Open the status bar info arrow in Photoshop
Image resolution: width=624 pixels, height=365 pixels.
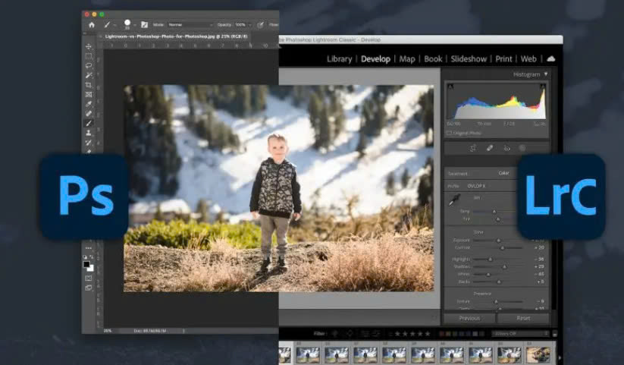(183, 331)
